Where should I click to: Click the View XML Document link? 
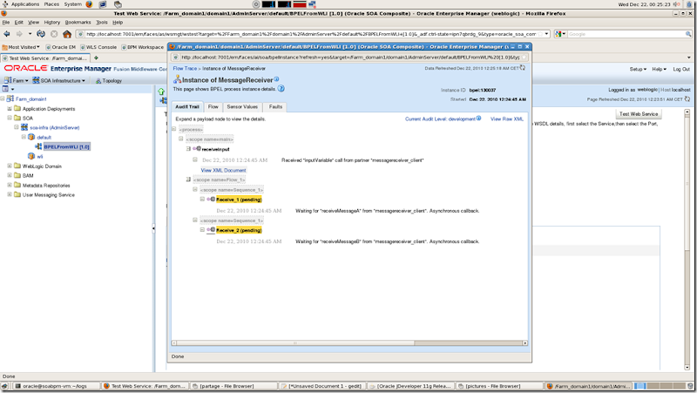(223, 170)
